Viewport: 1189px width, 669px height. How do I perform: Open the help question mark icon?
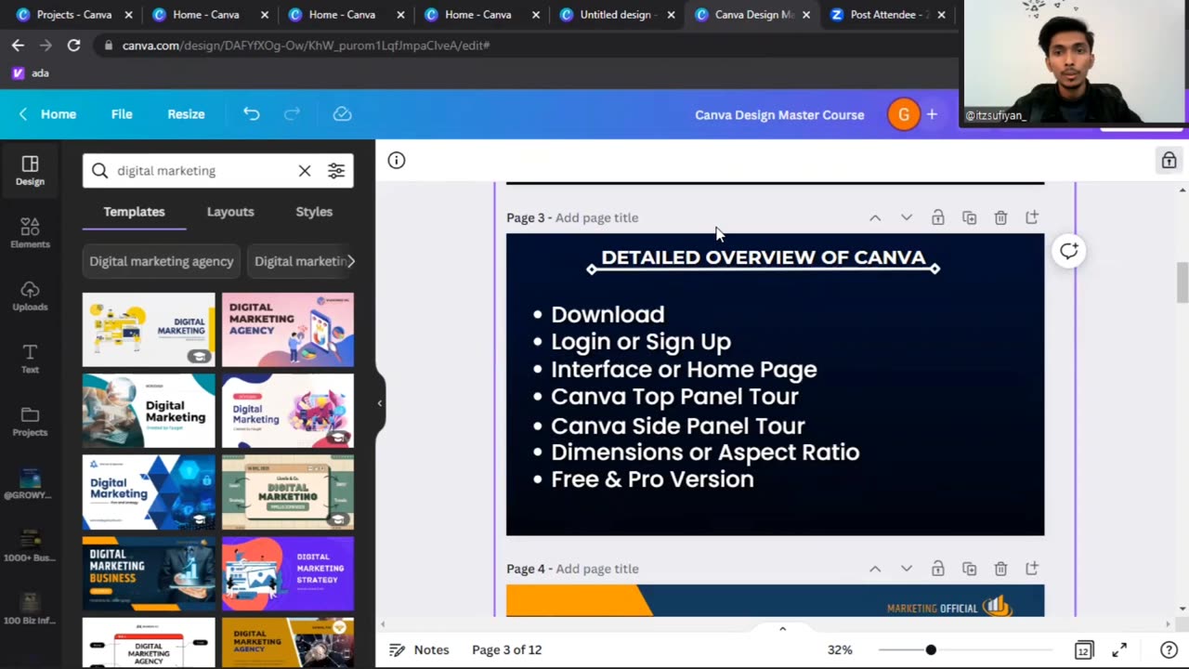tap(1169, 649)
